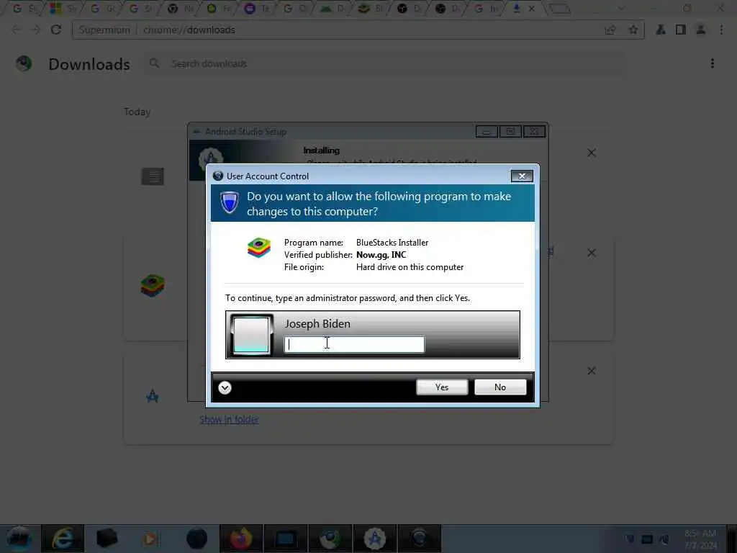Bookmark the page with the star icon
Image resolution: width=737 pixels, height=553 pixels.
[633, 30]
